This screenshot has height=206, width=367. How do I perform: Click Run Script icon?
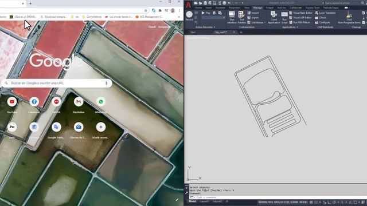pyautogui.click(x=284, y=18)
